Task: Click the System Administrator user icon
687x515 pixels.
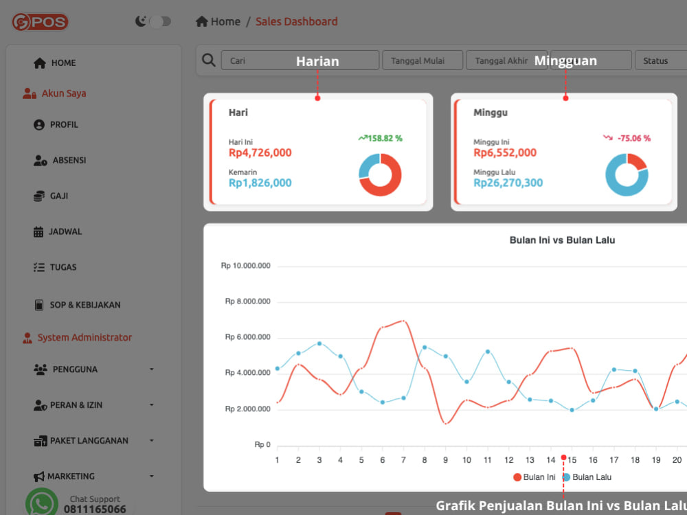Action: pos(27,338)
